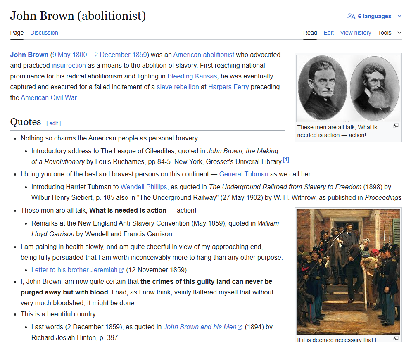
Task: Open the 1859 year link
Action: (140, 55)
